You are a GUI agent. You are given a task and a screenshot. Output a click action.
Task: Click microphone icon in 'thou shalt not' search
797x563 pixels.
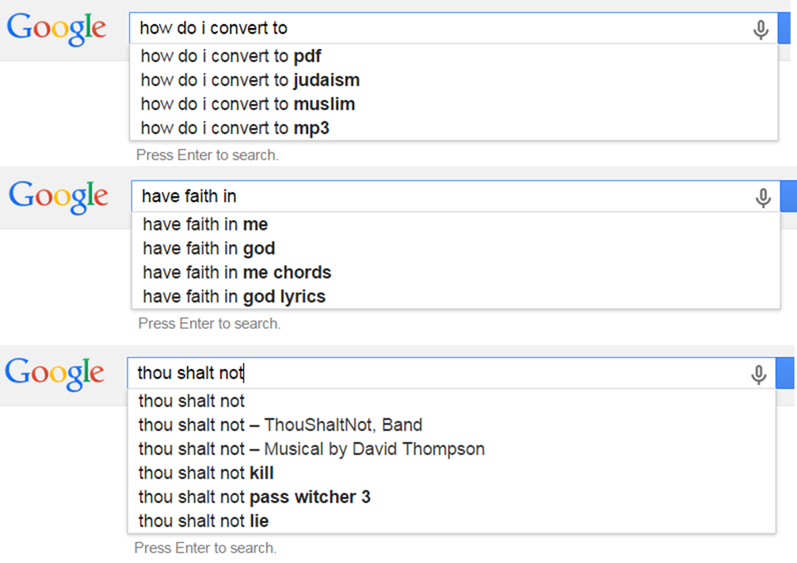(x=759, y=374)
